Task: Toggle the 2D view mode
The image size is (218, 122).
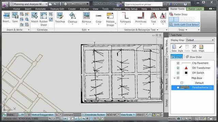Action: tap(21, 115)
